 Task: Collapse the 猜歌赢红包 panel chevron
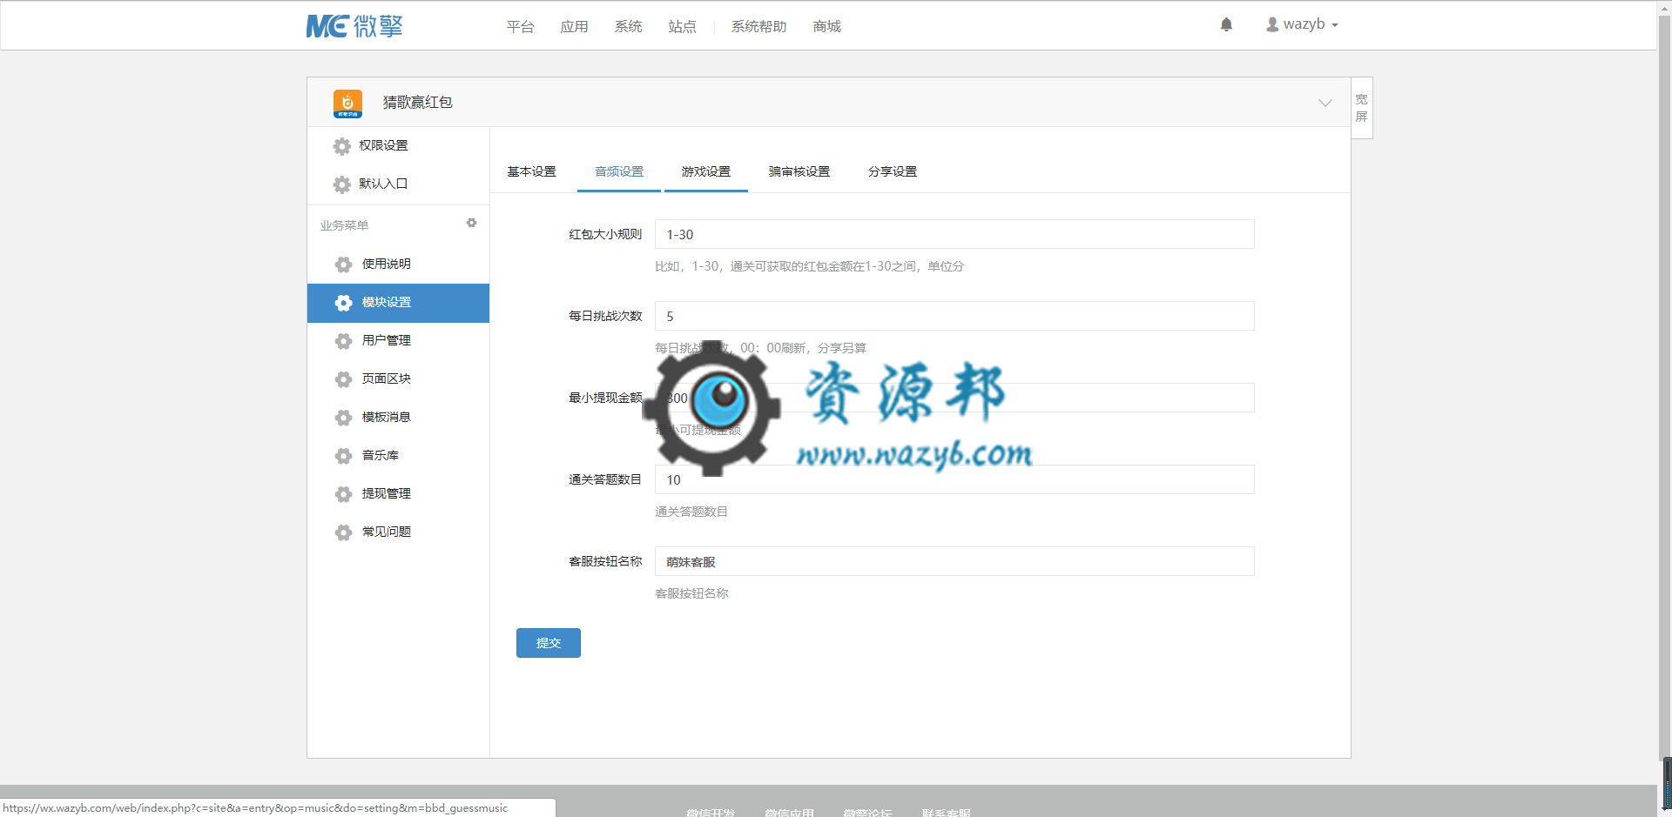1325,103
